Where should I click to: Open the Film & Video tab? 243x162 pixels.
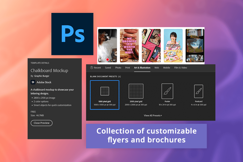click(180, 68)
